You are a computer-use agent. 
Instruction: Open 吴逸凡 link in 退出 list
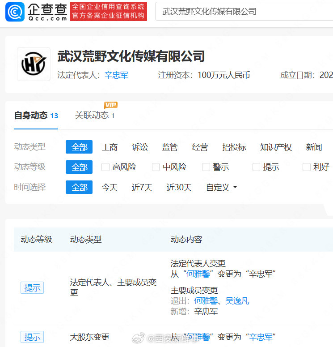point(237,301)
